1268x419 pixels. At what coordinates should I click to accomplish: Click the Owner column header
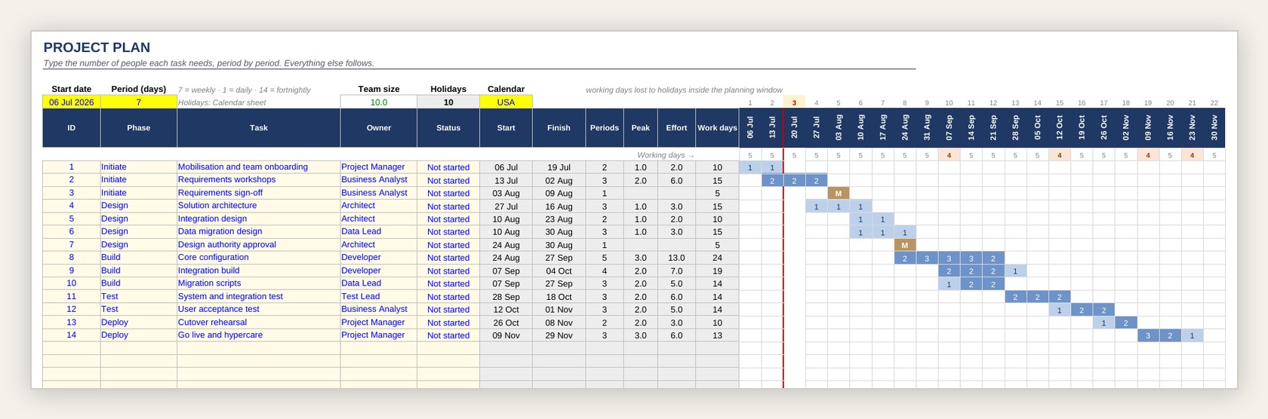(379, 127)
